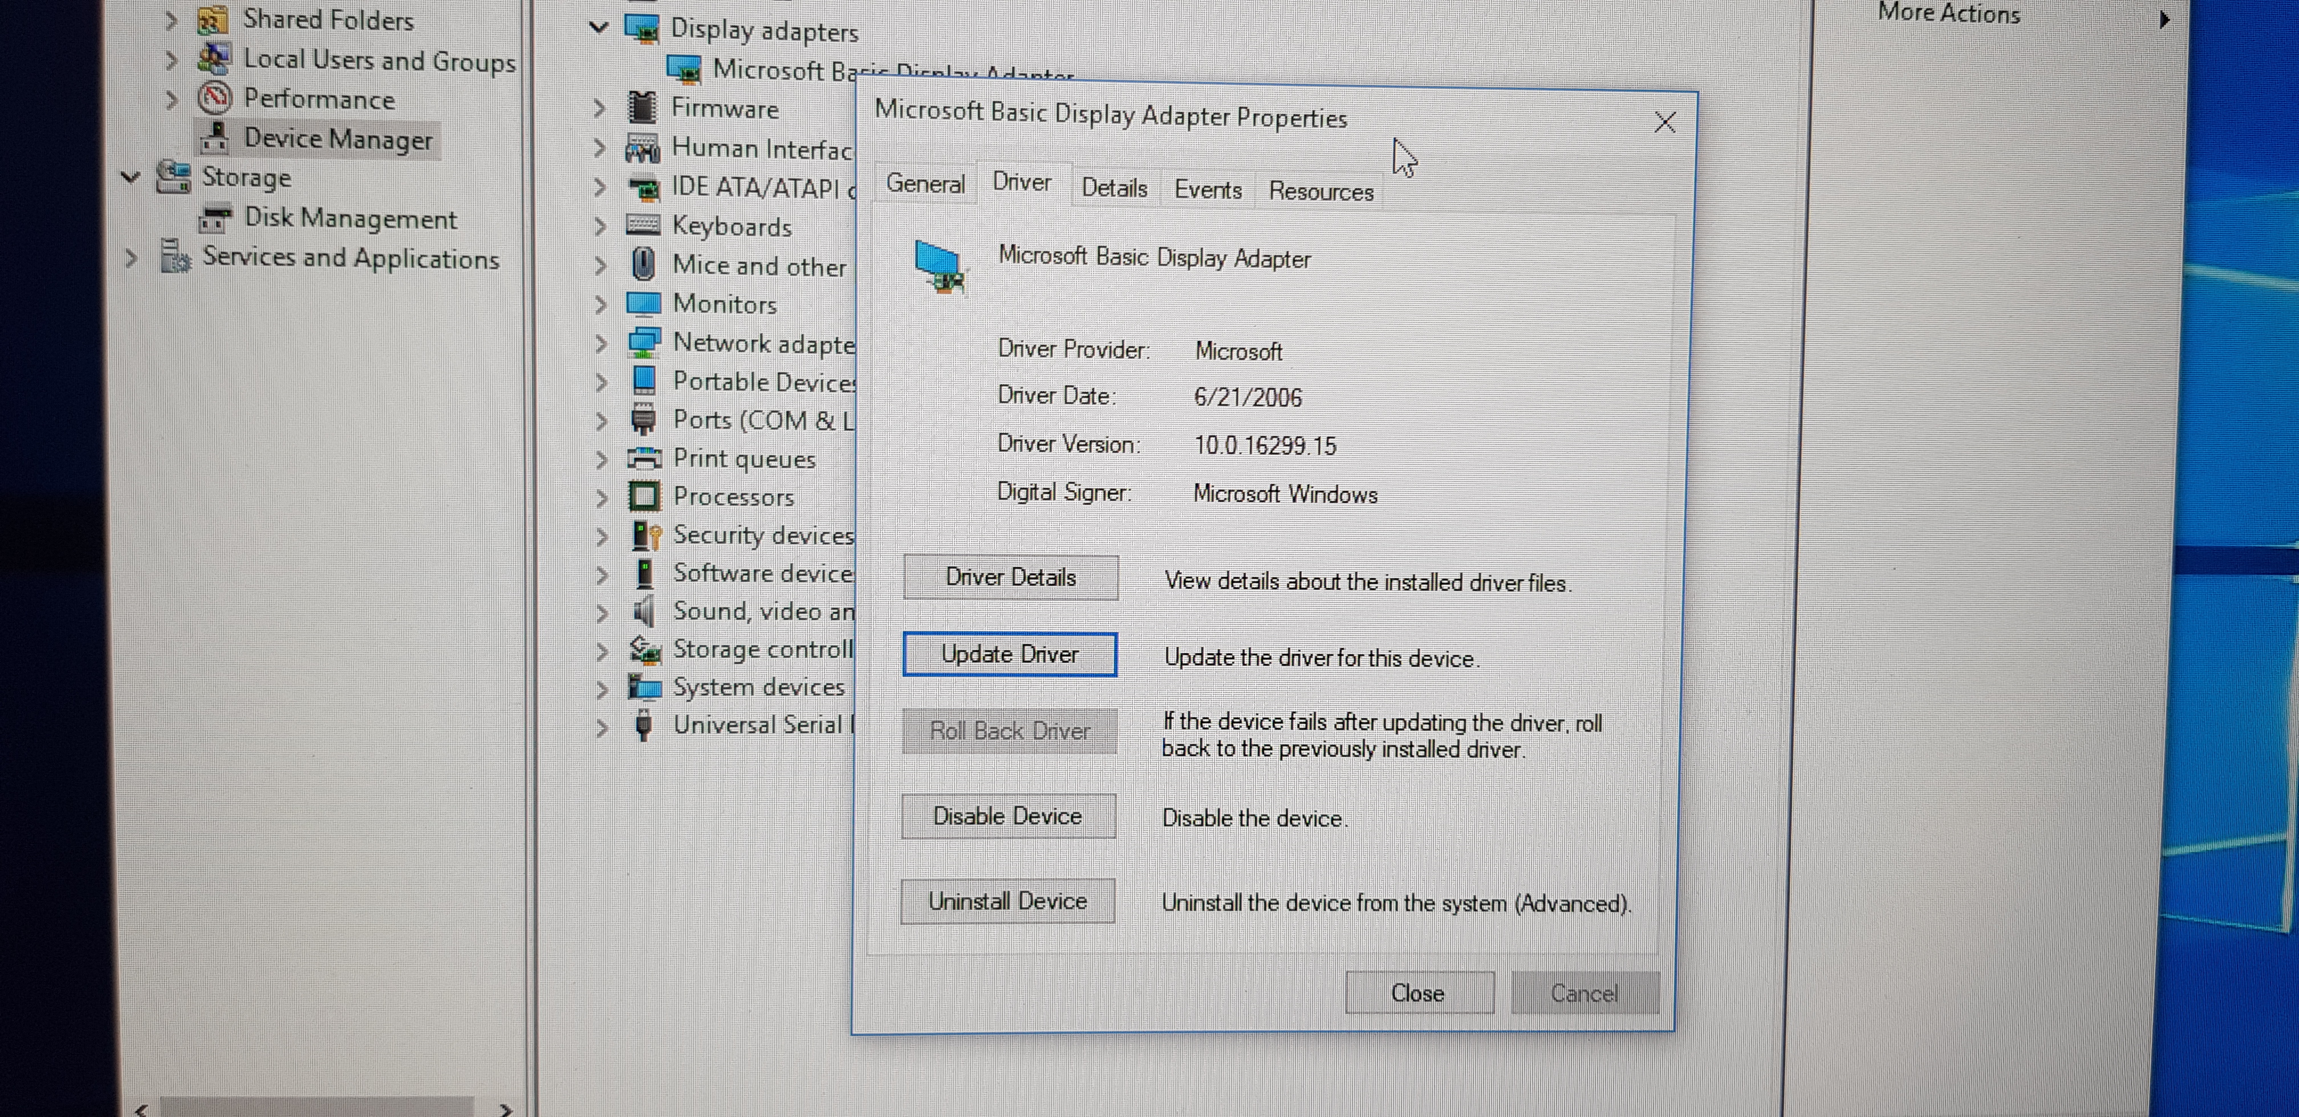Select the Processors category icon

[644, 496]
